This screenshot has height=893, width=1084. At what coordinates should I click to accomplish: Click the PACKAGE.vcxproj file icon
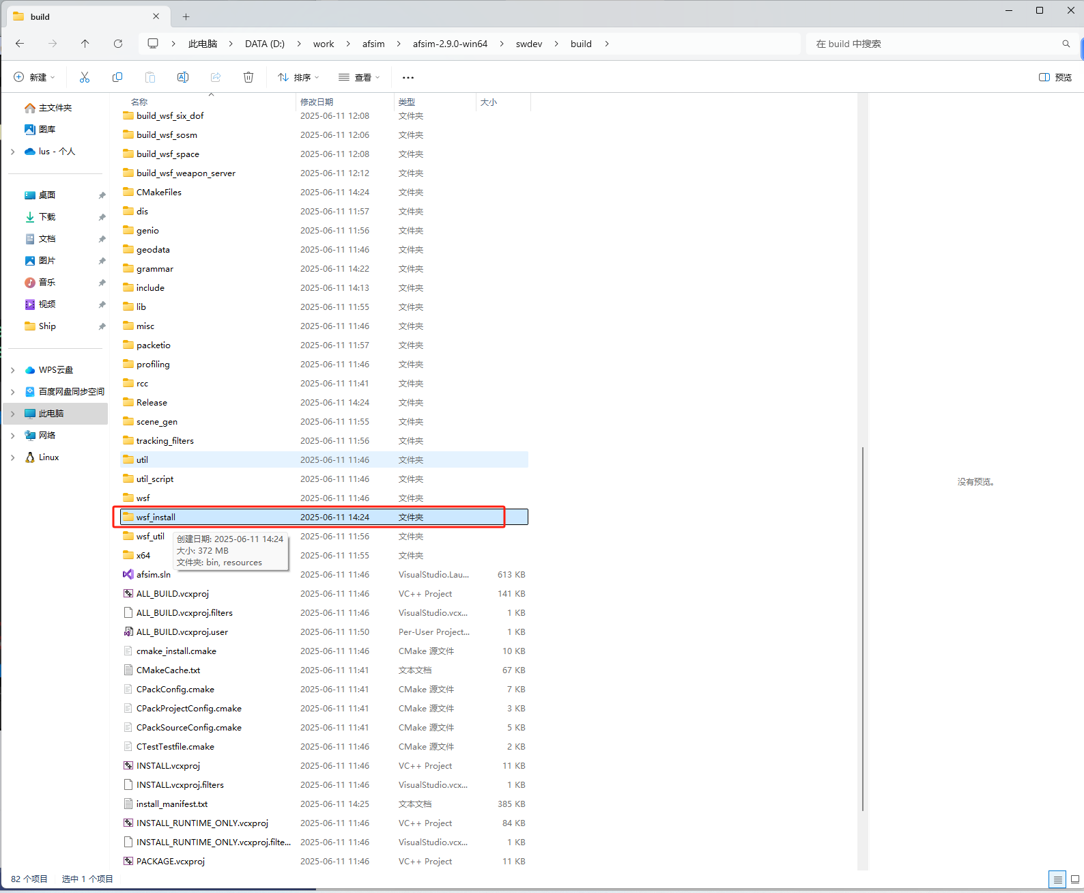point(128,861)
